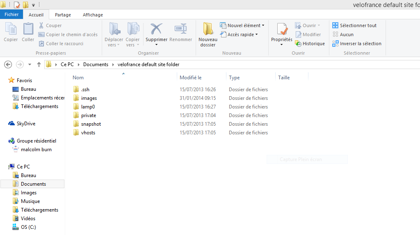
Task: Switch to the Affichage tab
Action: tap(93, 15)
